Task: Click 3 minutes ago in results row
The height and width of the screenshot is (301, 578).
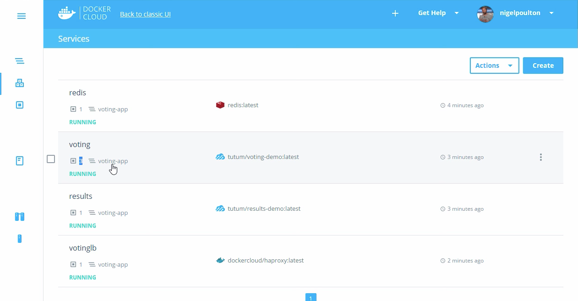Action: point(465,209)
